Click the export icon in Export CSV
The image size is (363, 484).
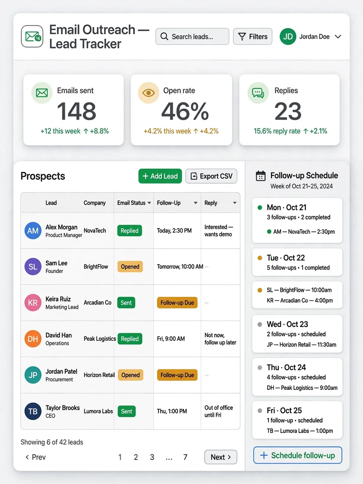pos(194,176)
